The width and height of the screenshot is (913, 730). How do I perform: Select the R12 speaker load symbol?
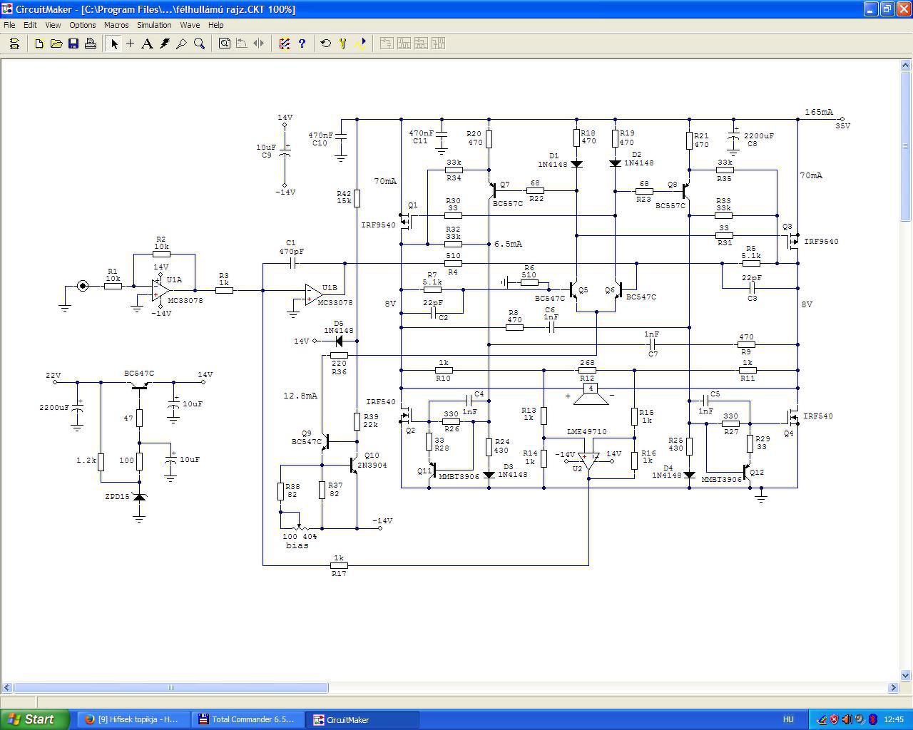(x=590, y=394)
